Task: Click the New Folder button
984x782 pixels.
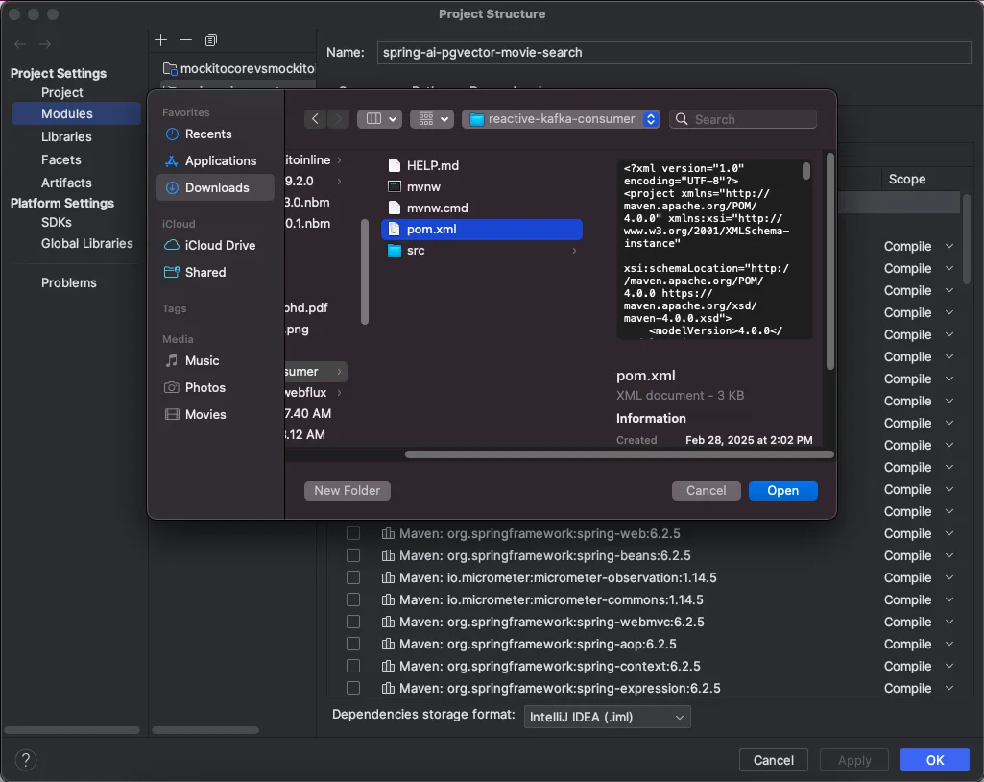Action: (x=347, y=491)
